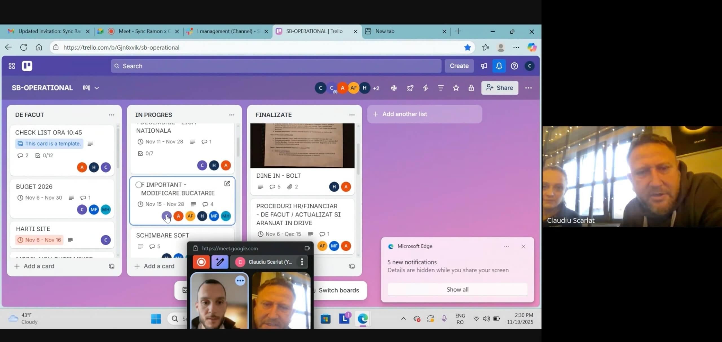
Task: Open the Trello app switcher grid icon
Action: coord(12,66)
